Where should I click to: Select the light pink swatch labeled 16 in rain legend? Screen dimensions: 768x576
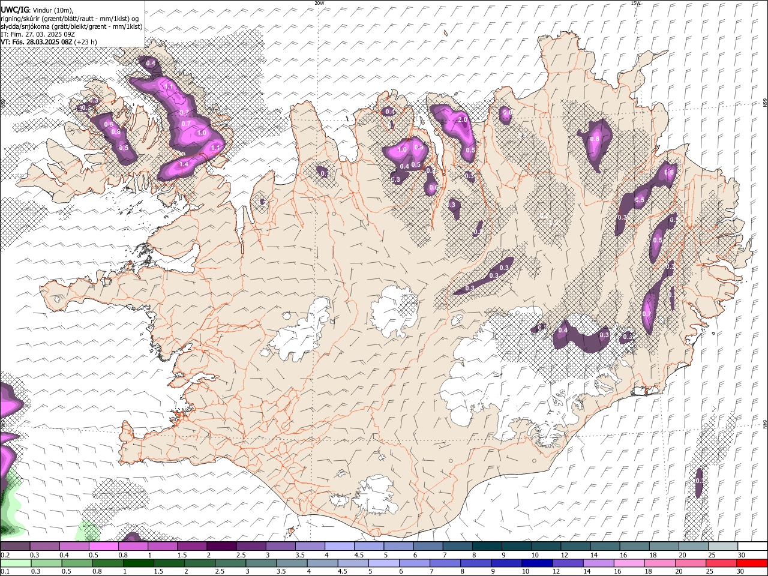pos(628,563)
